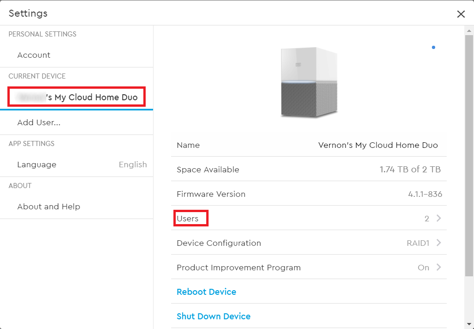
Task: Click the scrollbar up arrow
Action: [x=469, y=30]
